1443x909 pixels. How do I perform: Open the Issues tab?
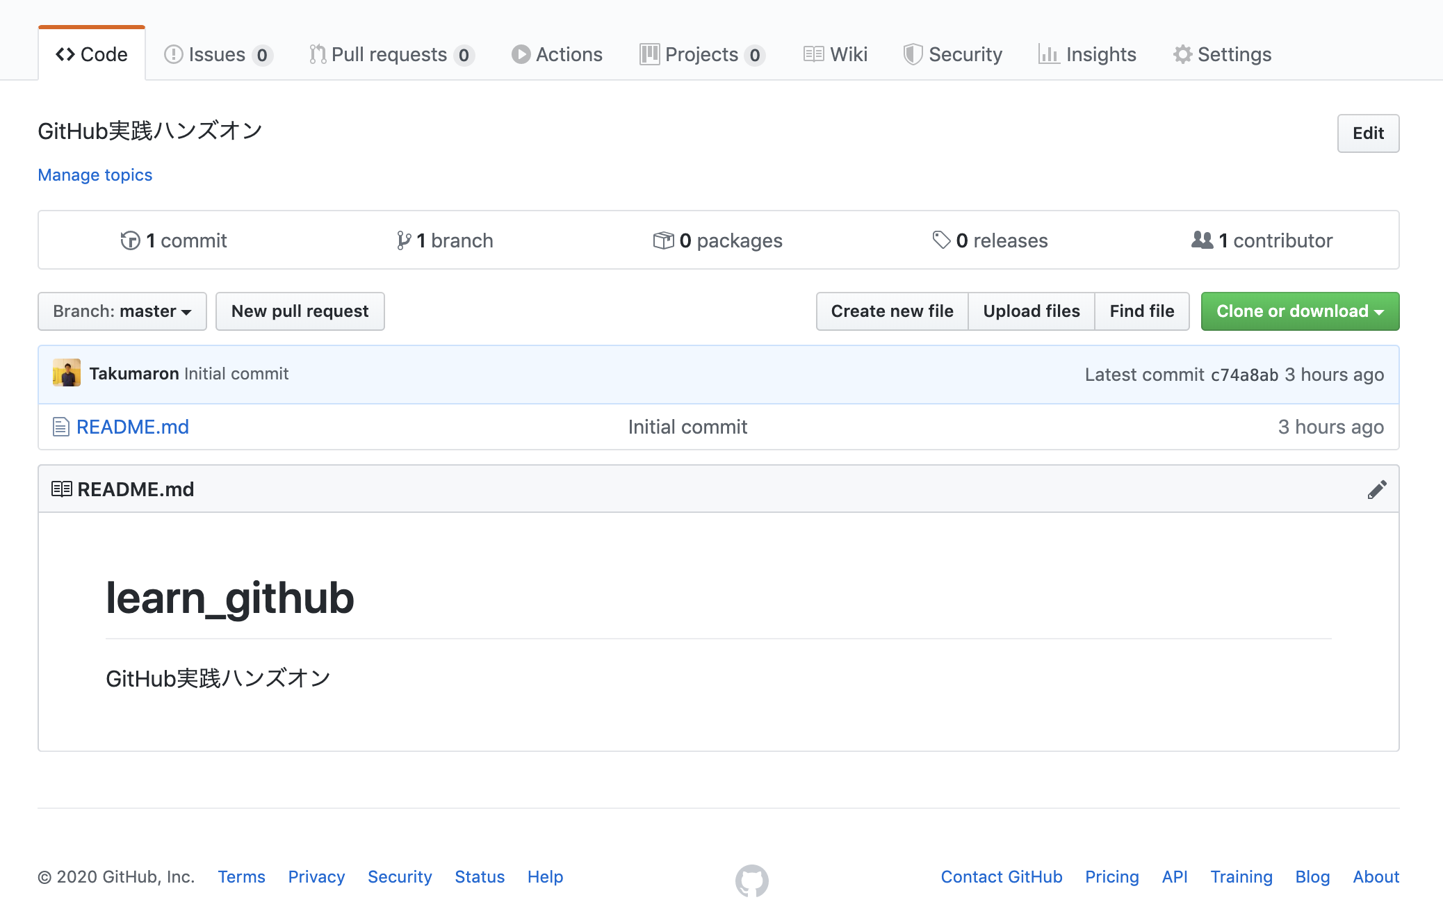[x=218, y=54]
